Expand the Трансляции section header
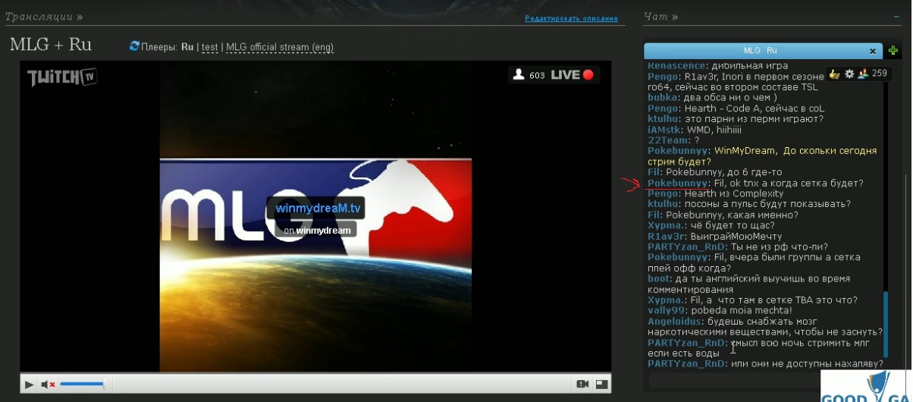Image resolution: width=913 pixels, height=402 pixels. 43,16
